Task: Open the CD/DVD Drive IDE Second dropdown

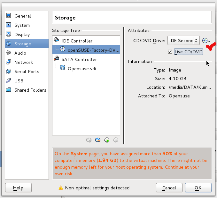Action: pos(183,41)
